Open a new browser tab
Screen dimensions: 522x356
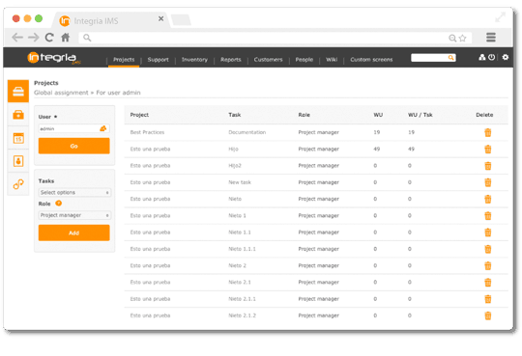point(181,20)
